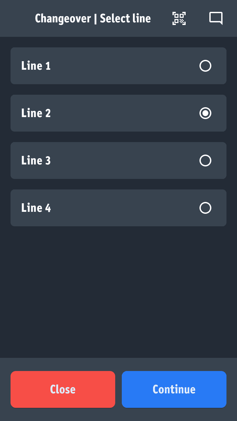Tap the Line 4 card
This screenshot has width=237, height=421.
[118, 208]
